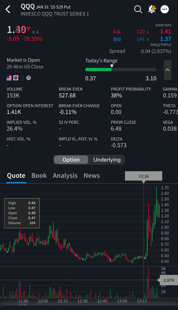Image resolution: width=178 pixels, height=310 pixels.
Task: Tap the Bid price 1.37
Action: 165,39
